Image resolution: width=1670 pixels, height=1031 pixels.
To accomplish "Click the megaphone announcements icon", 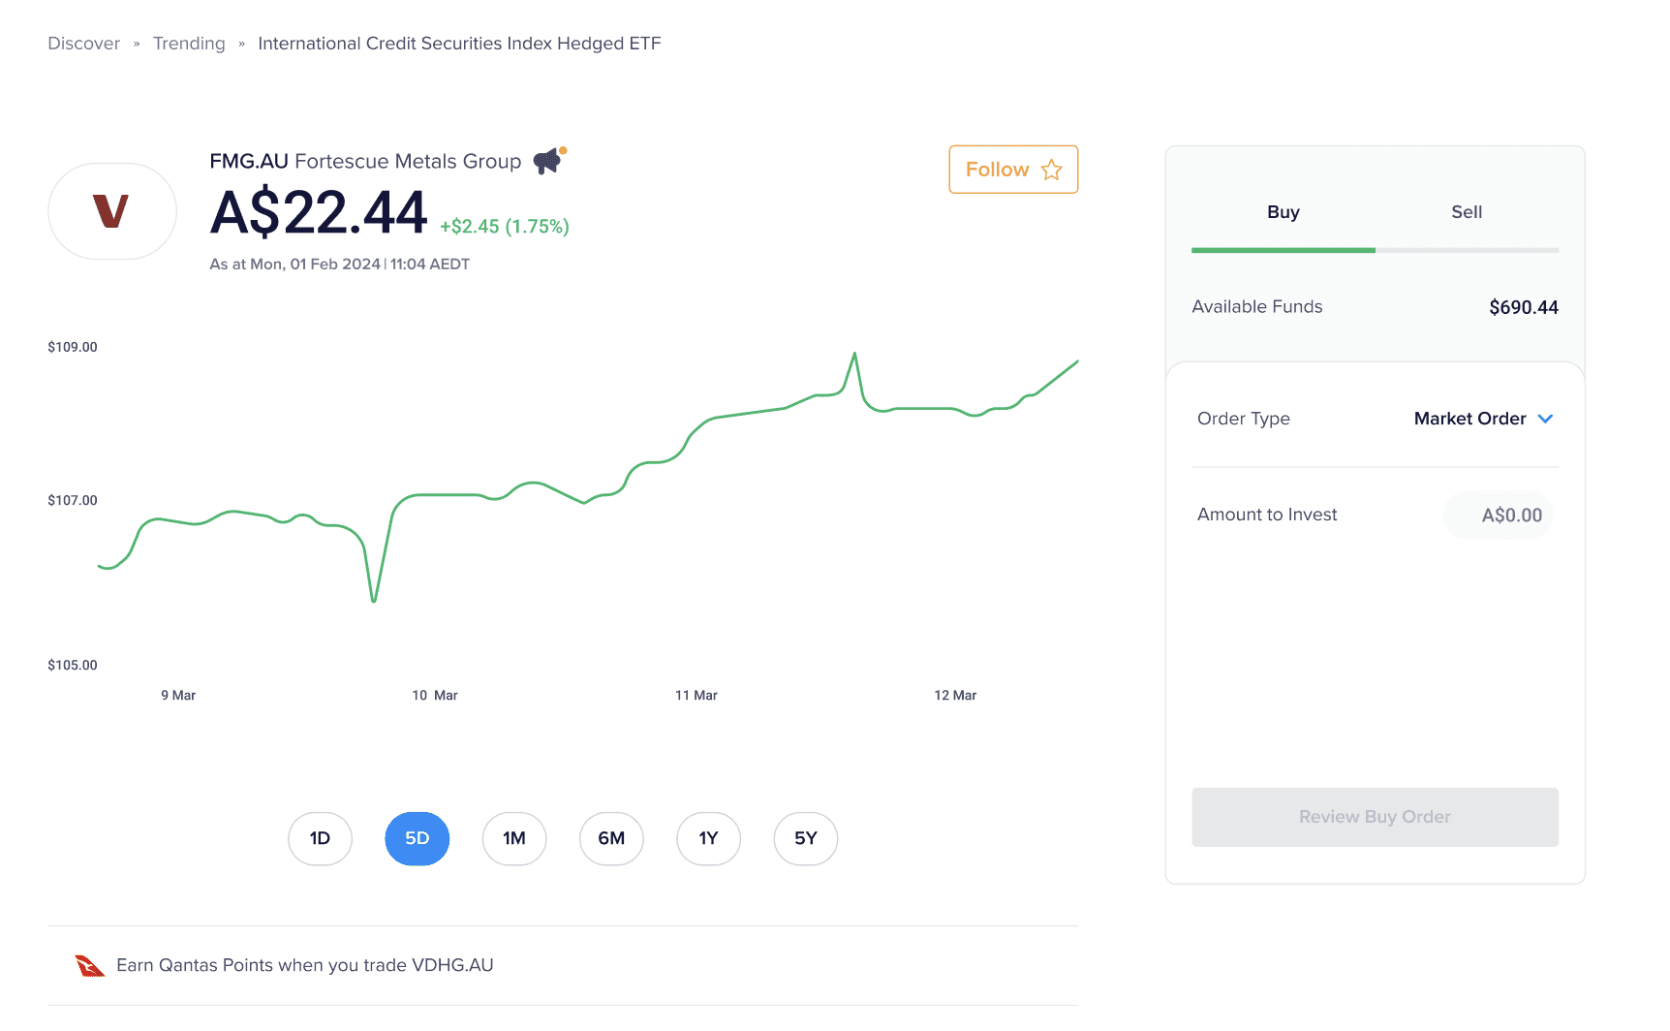I will 549,161.
